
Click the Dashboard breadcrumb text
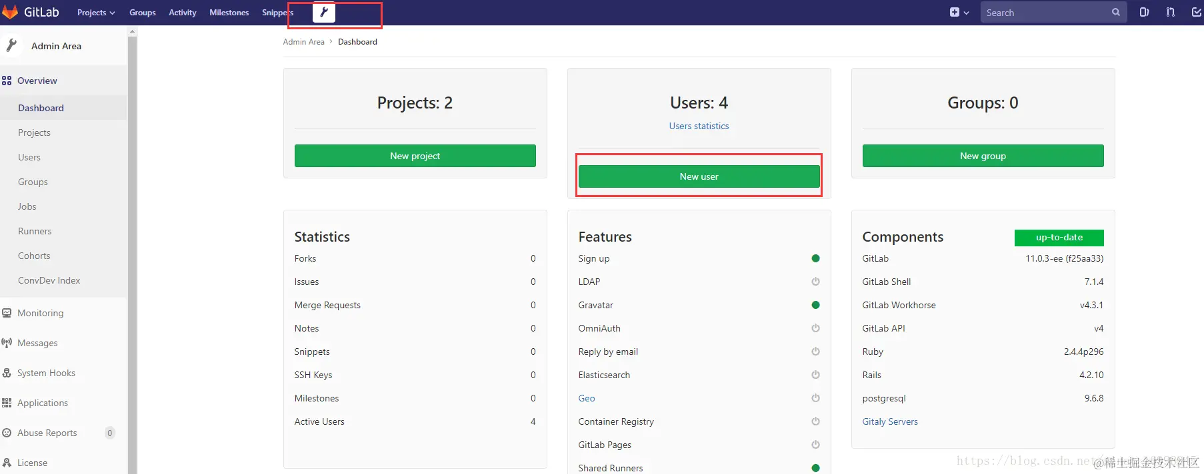click(357, 42)
